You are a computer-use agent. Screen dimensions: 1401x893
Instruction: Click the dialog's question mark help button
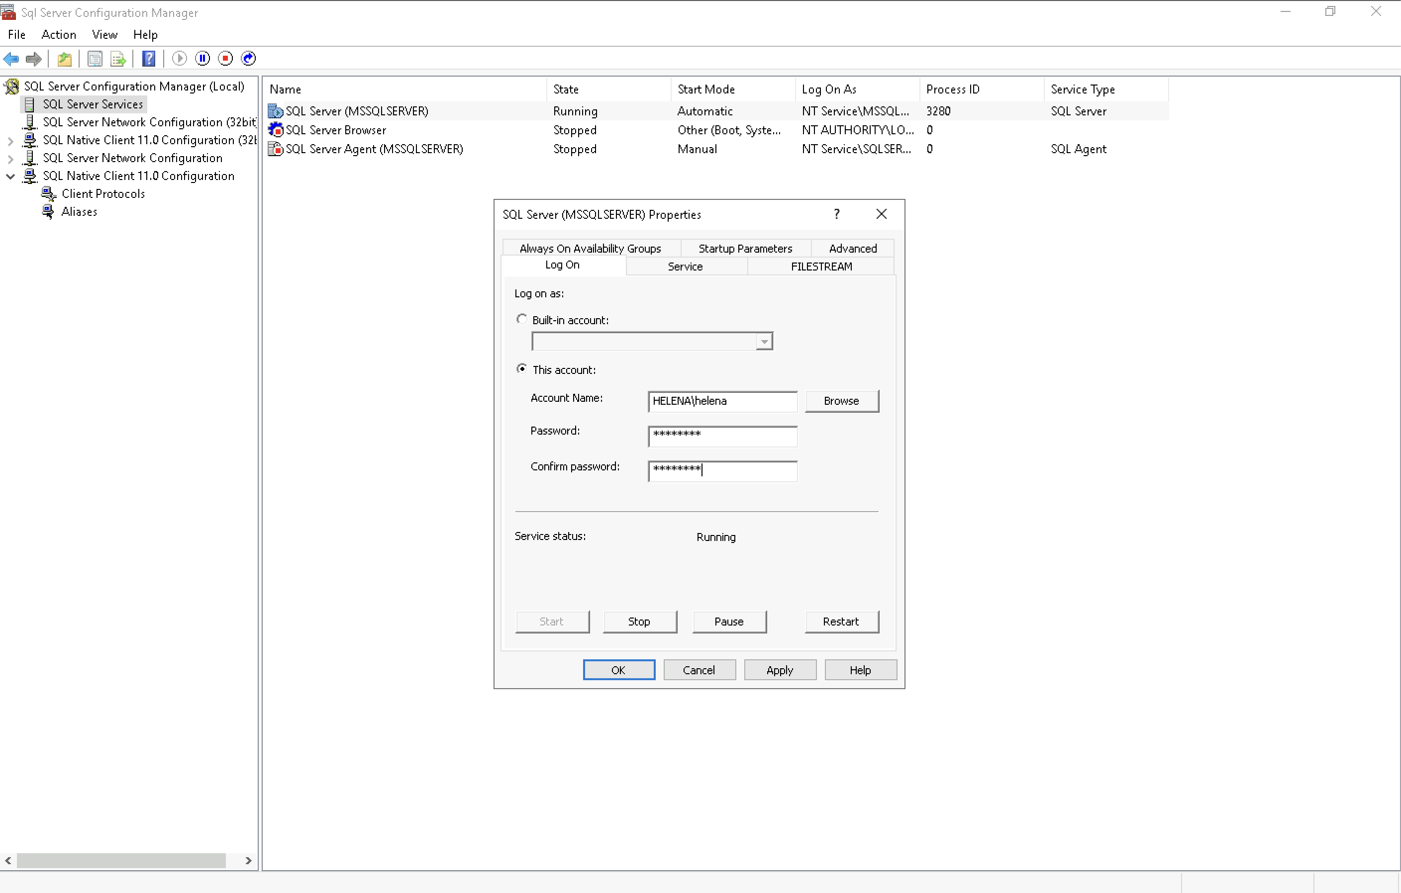(836, 214)
